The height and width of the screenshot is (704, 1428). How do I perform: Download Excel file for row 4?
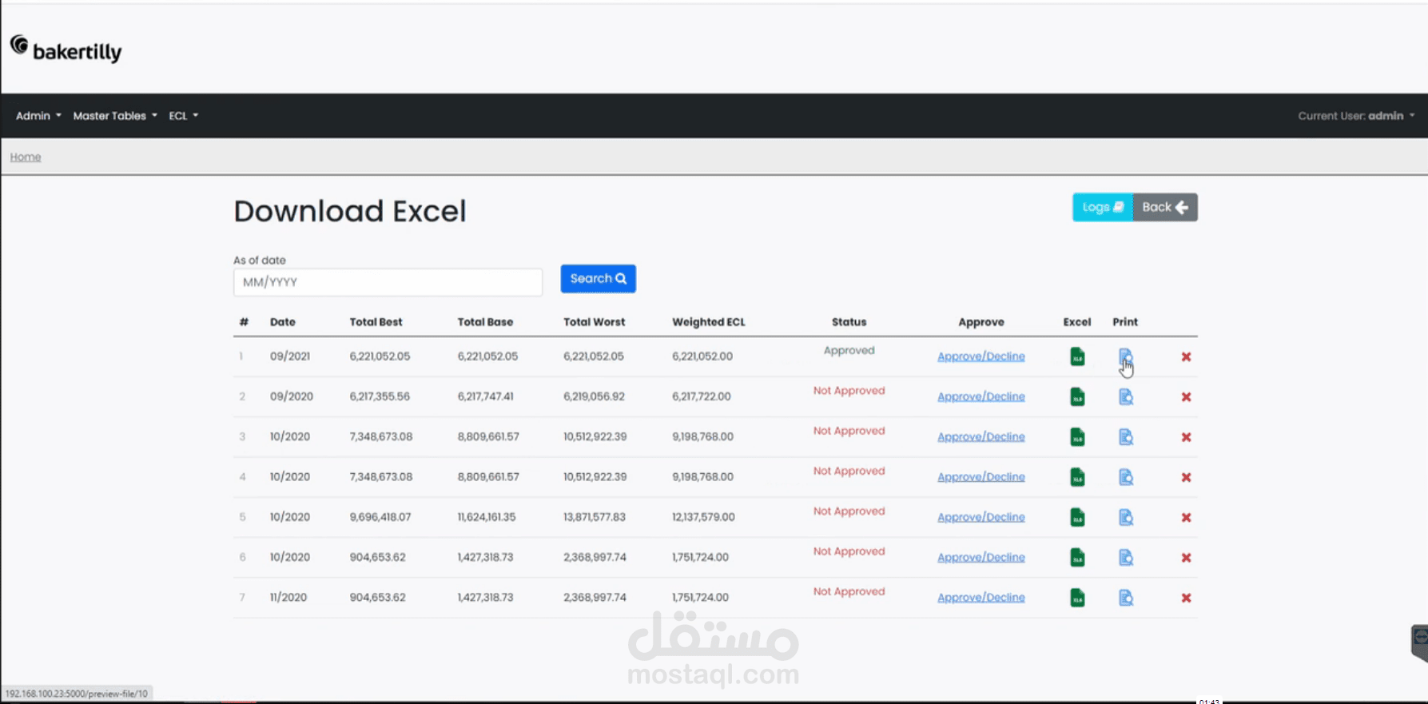(x=1077, y=477)
